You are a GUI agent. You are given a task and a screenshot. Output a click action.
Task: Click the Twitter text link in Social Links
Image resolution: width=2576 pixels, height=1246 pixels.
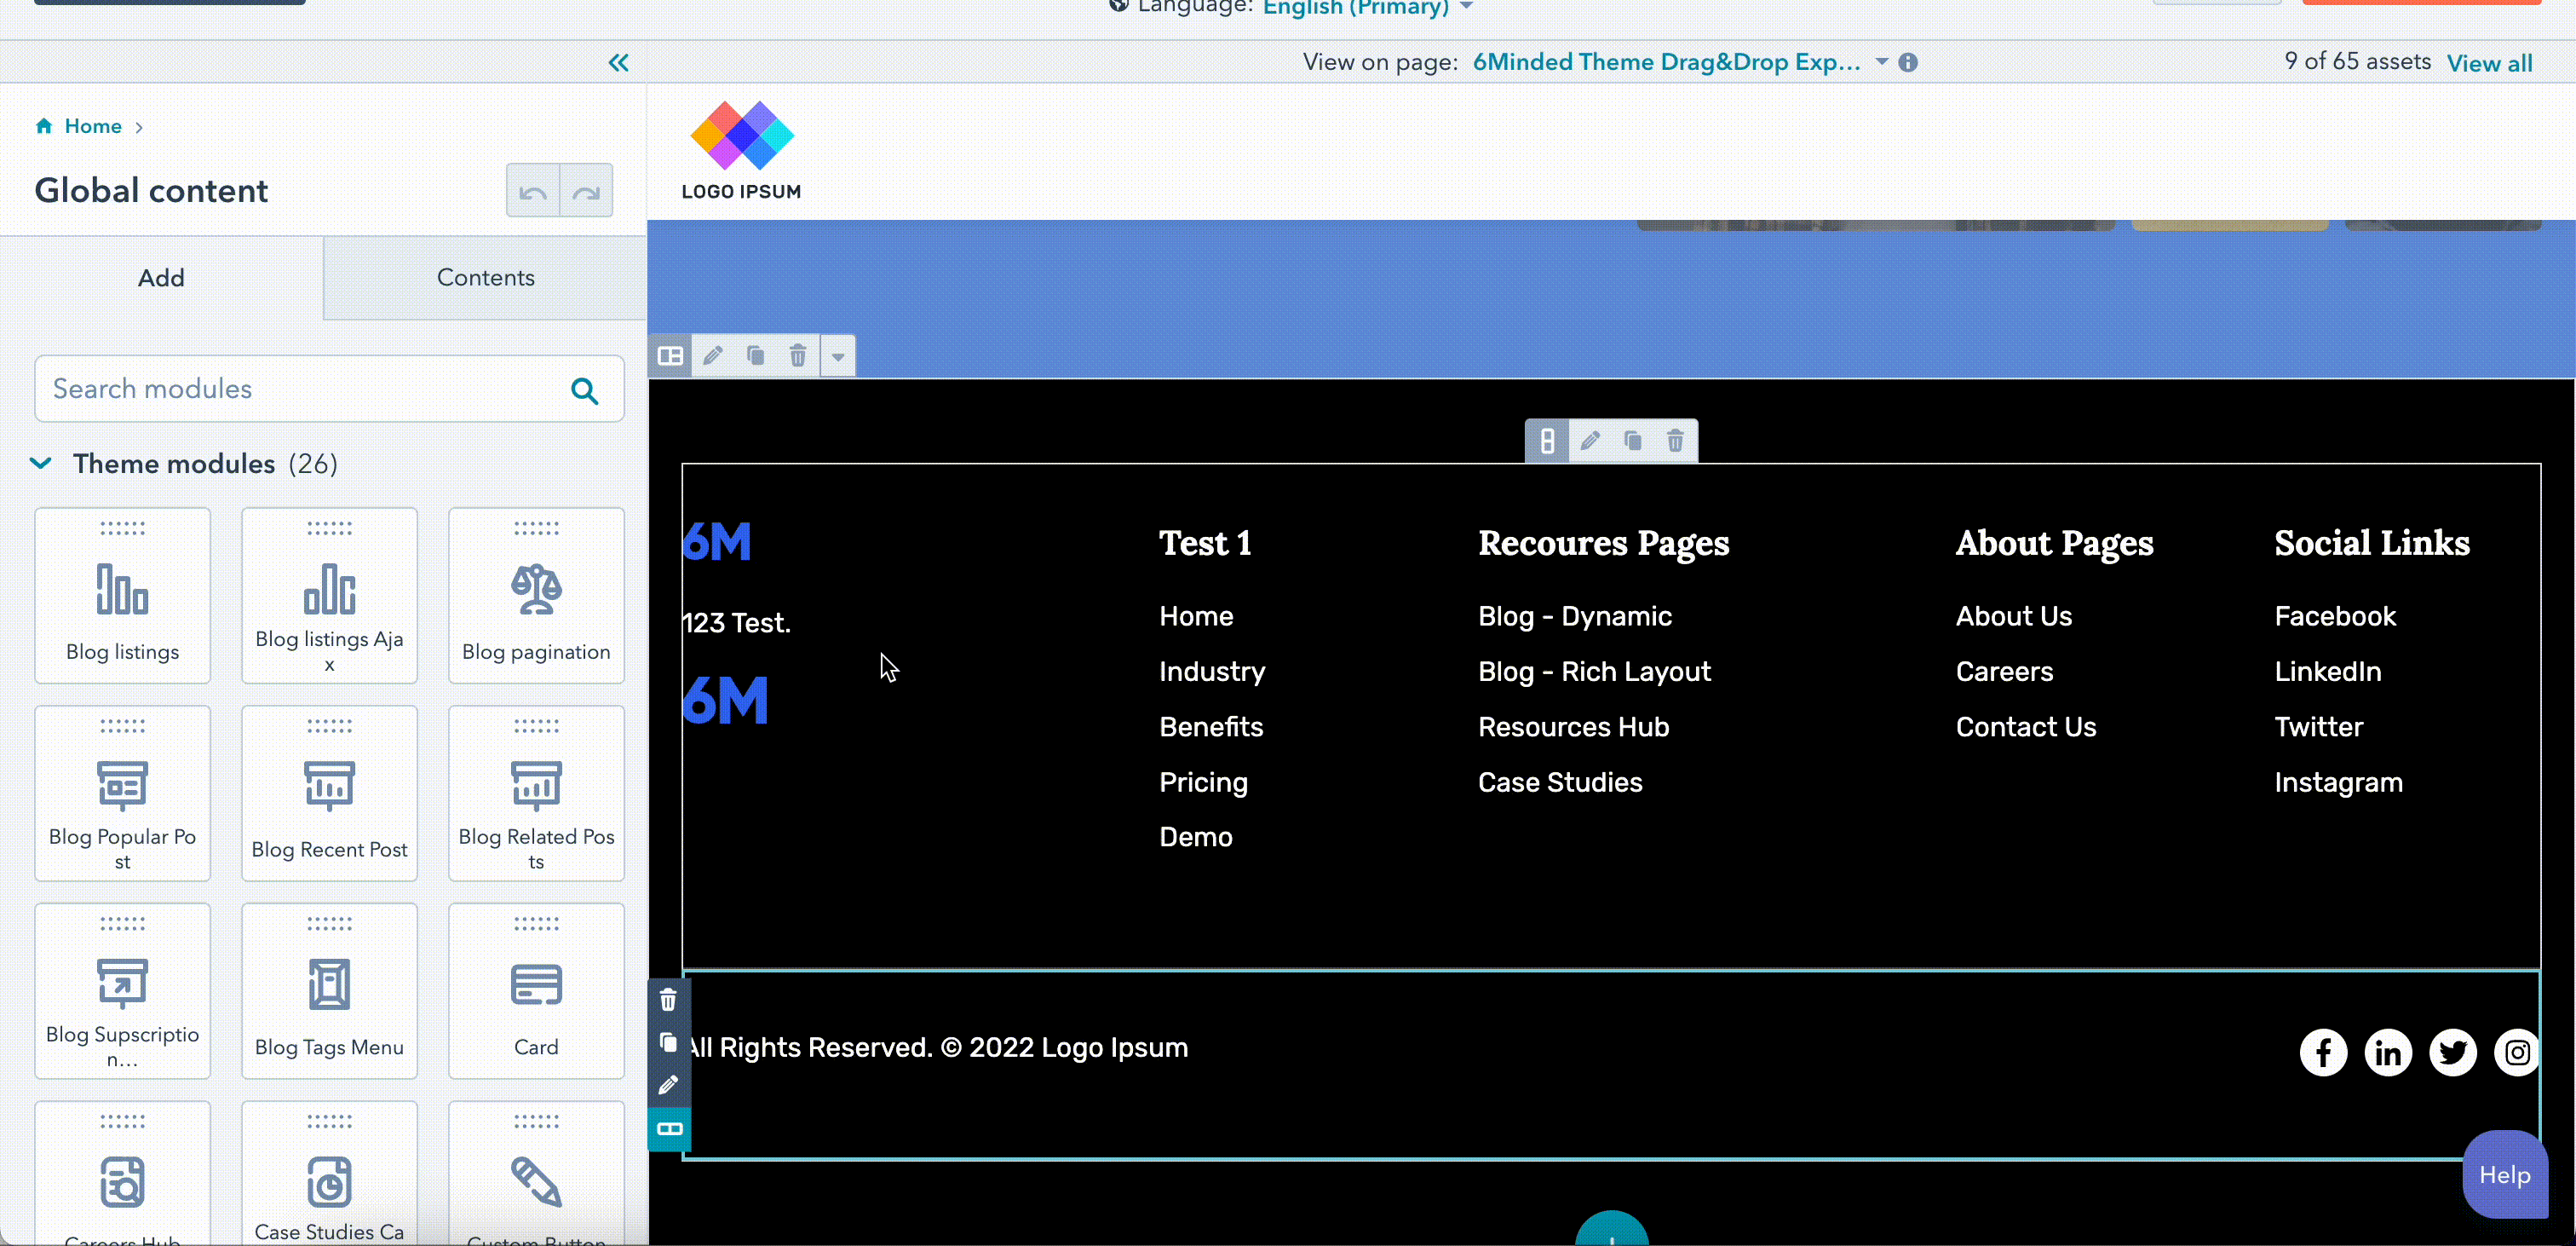tap(2319, 728)
